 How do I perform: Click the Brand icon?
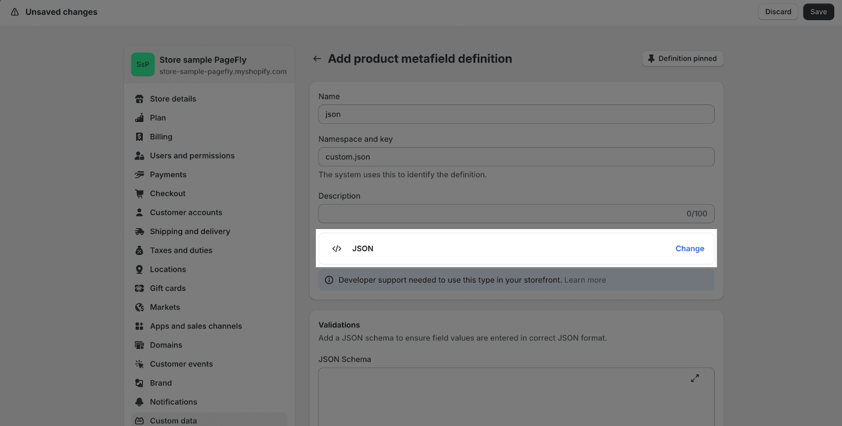[139, 383]
